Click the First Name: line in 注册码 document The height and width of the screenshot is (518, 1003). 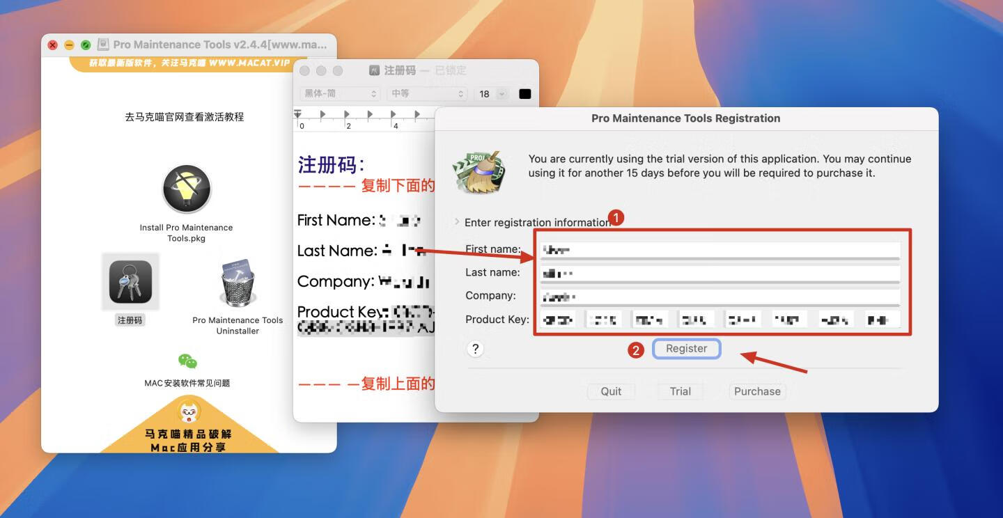point(359,220)
